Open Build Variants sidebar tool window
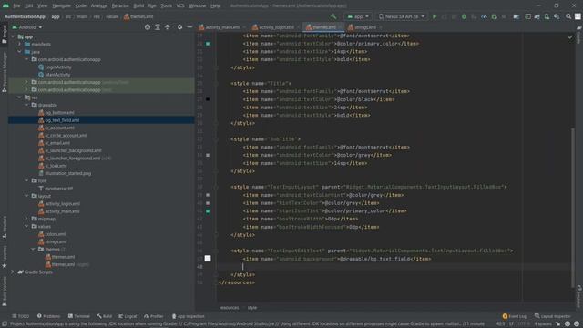583x328 pixels. pos(4,292)
